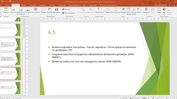The height and width of the screenshot is (99, 177).
Task: Click the normal view icon in status bar
Action: click(144, 98)
